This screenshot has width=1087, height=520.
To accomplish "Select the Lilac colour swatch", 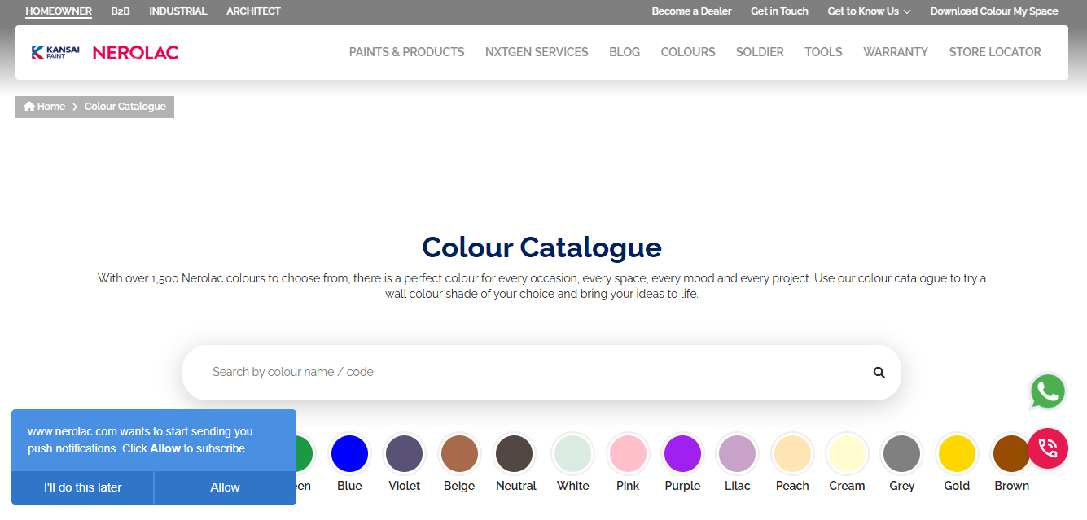I will click(x=738, y=453).
